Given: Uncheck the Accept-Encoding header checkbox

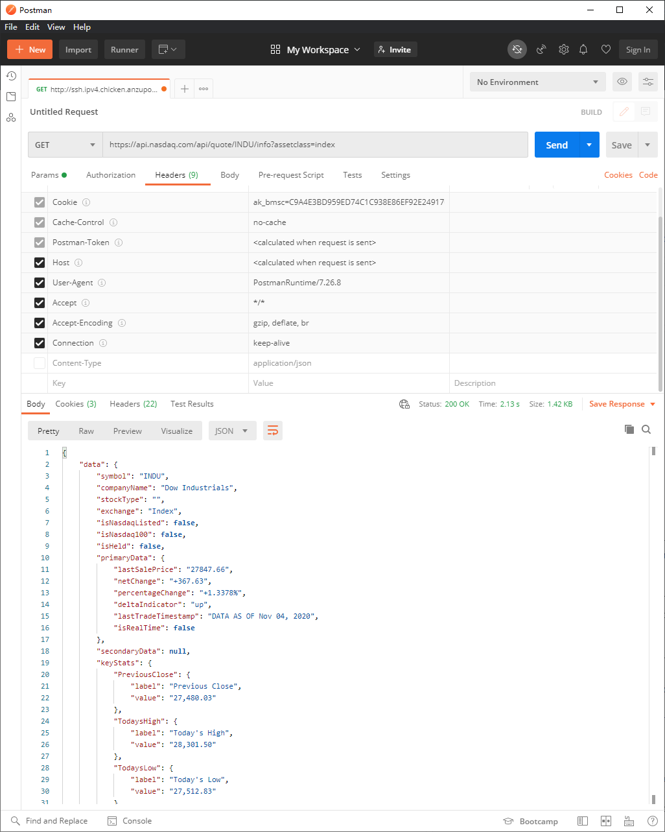Looking at the screenshot, I should 40,323.
